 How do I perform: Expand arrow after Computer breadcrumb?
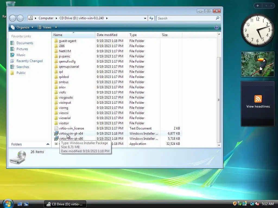(x=56, y=18)
